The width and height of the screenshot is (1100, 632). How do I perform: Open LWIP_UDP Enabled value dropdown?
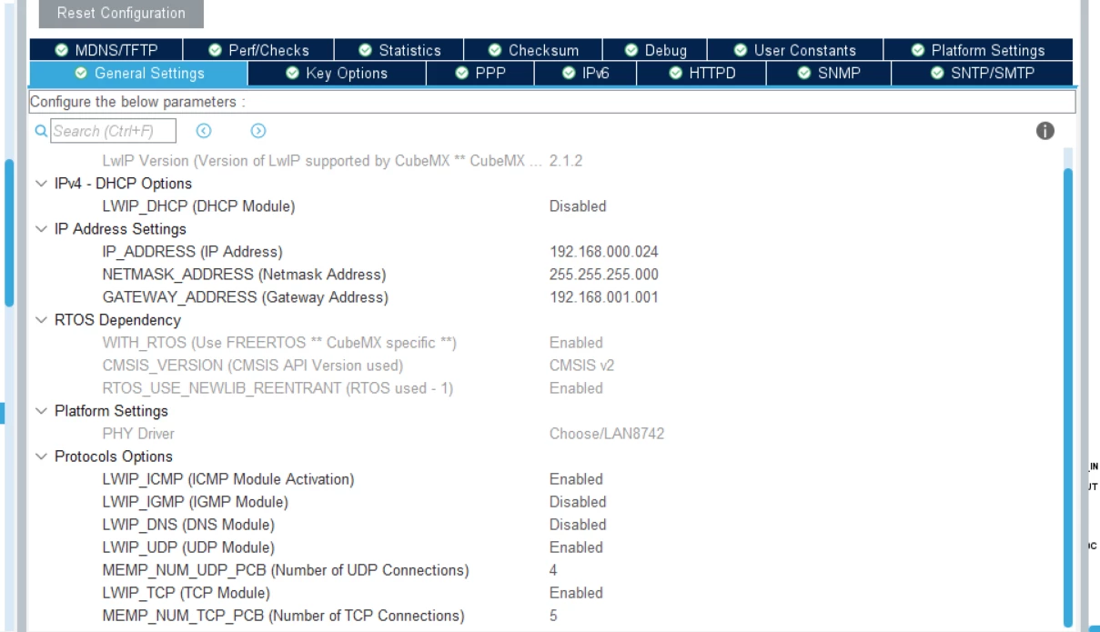click(x=576, y=547)
